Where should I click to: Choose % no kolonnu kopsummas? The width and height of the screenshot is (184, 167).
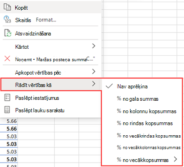[x=142, y=111]
